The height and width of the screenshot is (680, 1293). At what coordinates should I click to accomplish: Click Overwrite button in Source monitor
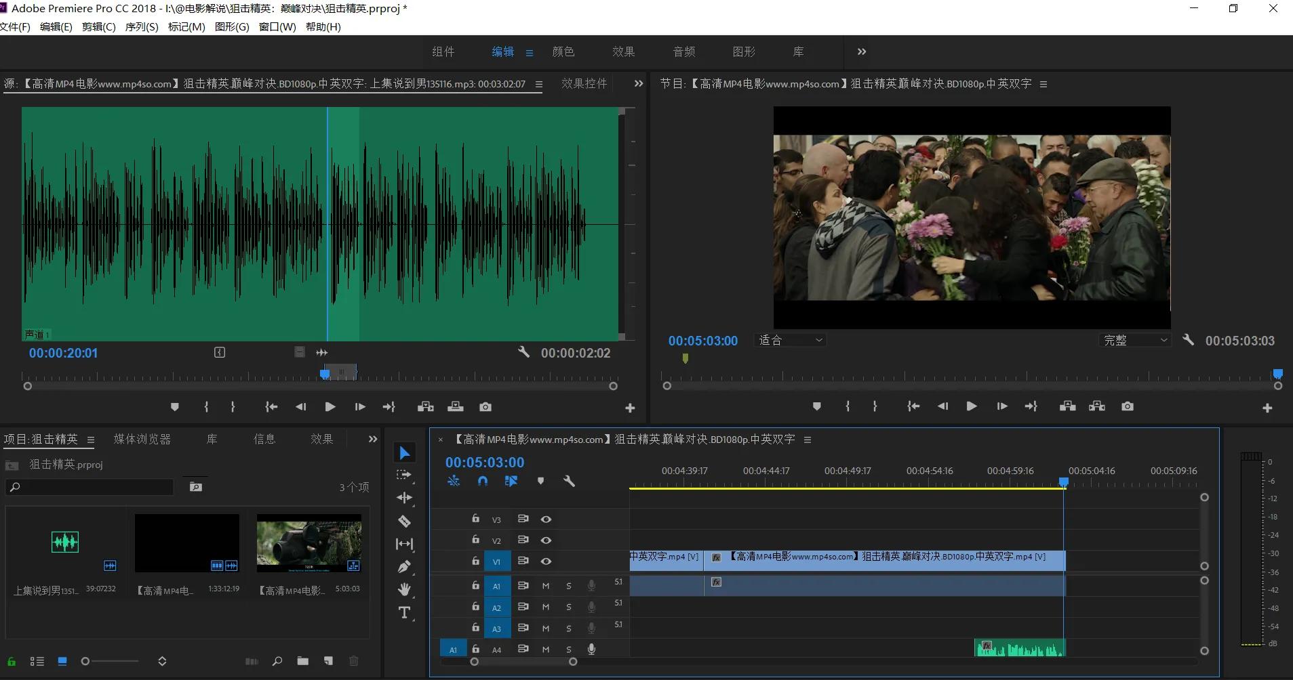click(x=456, y=407)
